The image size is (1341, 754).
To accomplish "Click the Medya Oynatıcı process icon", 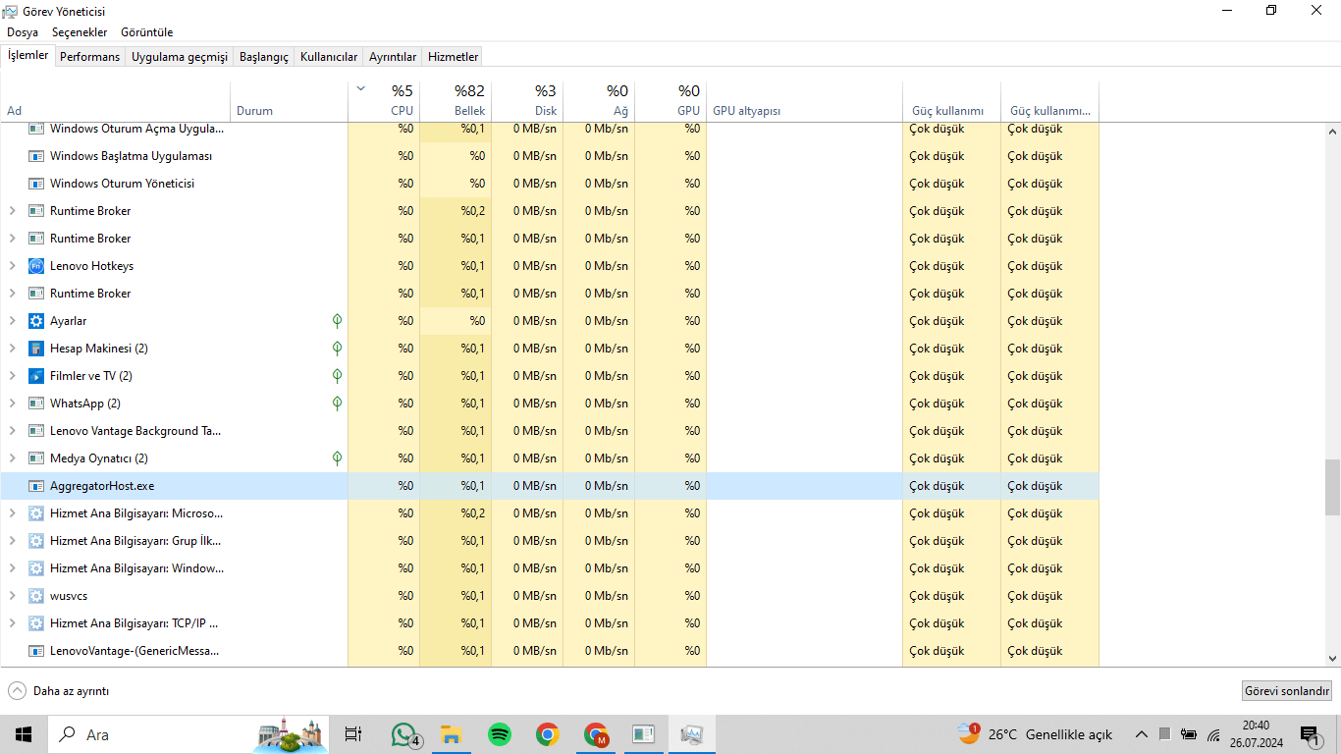I will (x=36, y=458).
